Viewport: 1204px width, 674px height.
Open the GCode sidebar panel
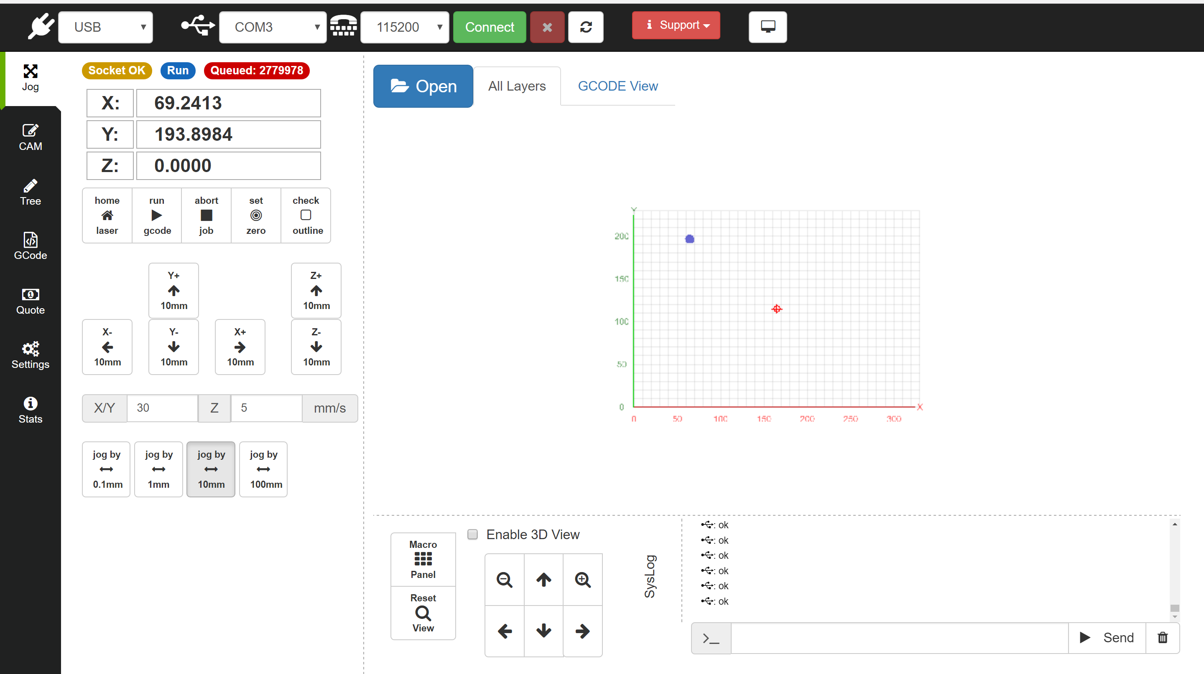[31, 246]
